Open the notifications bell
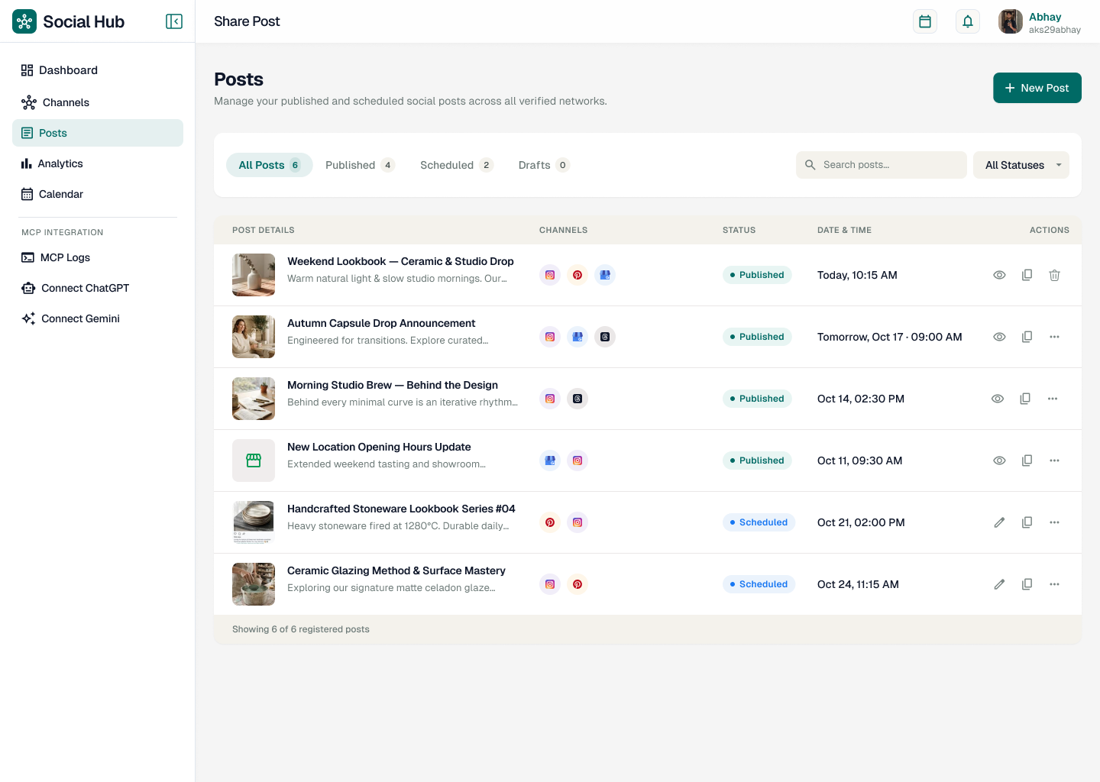This screenshot has height=782, width=1100. [x=968, y=21]
